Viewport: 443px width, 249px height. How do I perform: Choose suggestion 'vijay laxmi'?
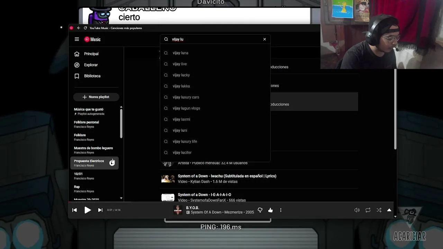(215, 119)
